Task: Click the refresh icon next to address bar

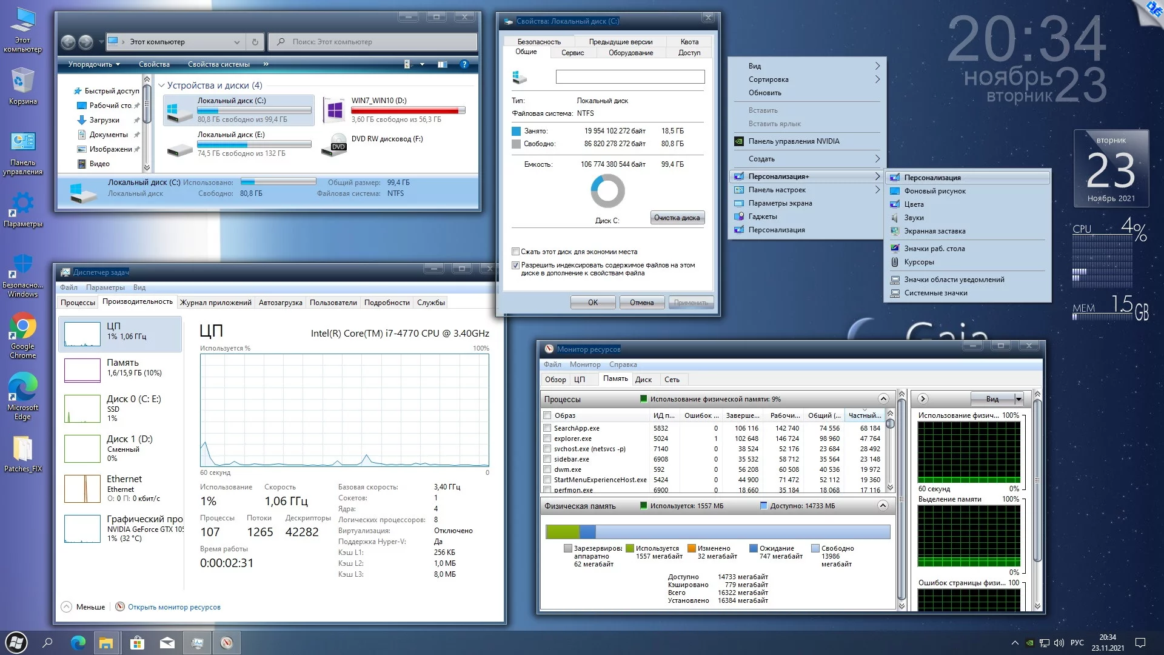Action: tap(255, 42)
